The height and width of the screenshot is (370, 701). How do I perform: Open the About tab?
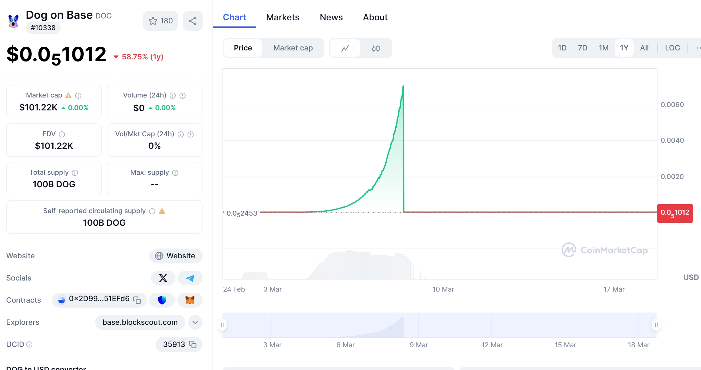(375, 17)
